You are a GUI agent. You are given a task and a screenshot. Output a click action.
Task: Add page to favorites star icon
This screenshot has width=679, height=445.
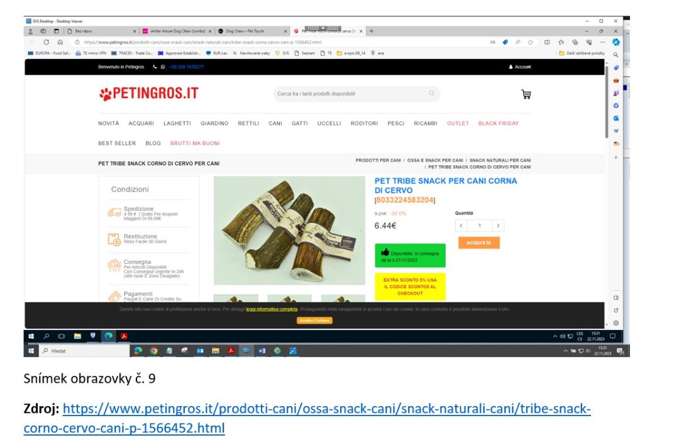pyautogui.click(x=530, y=42)
